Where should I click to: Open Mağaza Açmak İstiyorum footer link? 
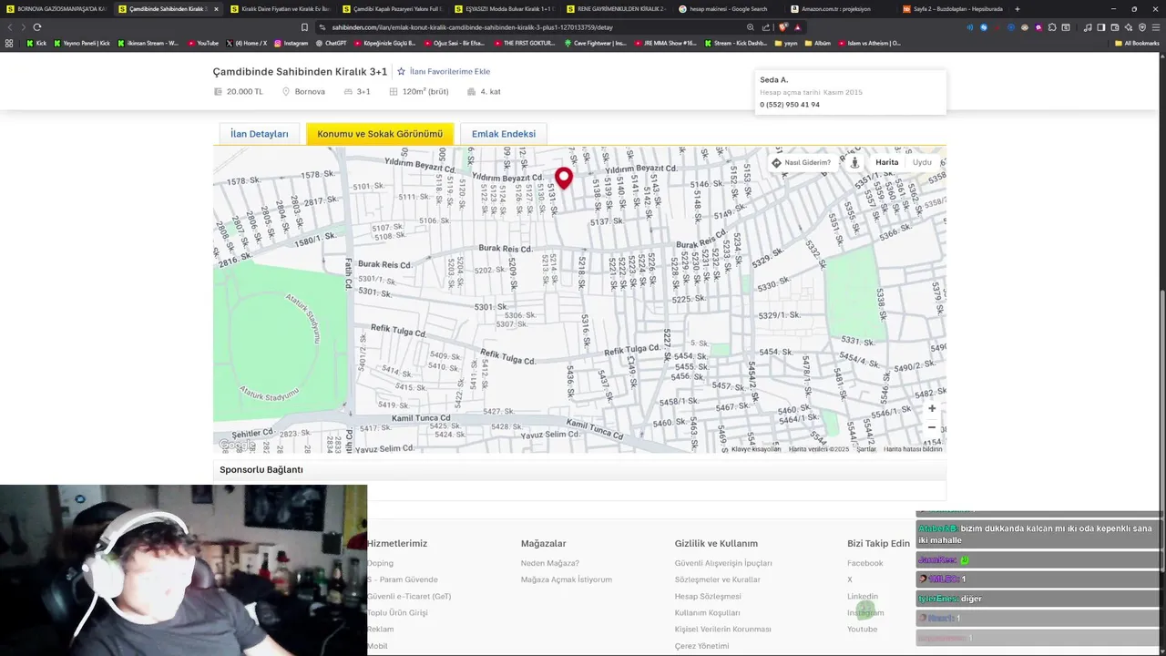pos(567,579)
